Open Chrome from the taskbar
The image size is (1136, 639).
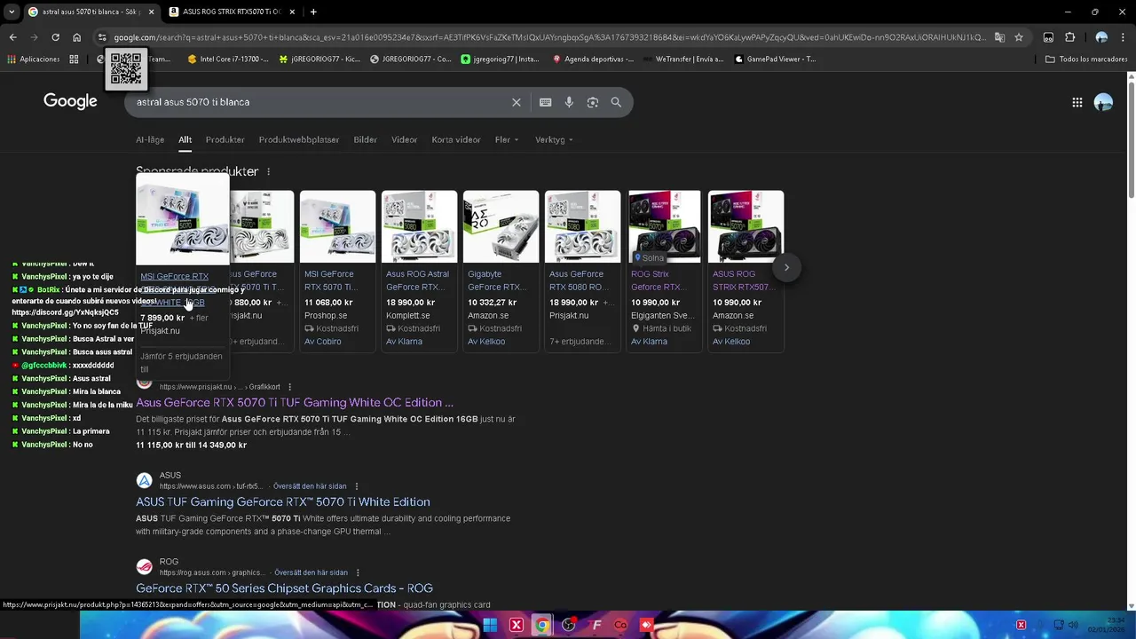pos(541,625)
